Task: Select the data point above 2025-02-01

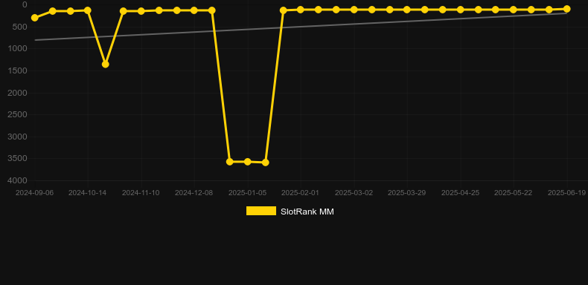Action: [301, 10]
